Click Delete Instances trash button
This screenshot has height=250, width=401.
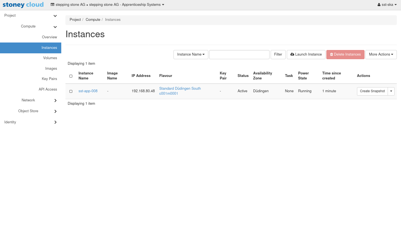pos(345,54)
